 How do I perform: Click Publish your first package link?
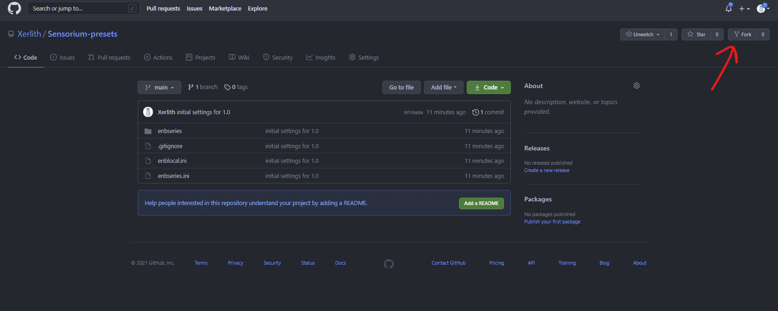point(552,222)
